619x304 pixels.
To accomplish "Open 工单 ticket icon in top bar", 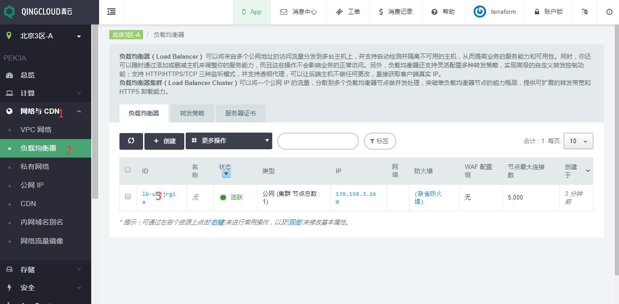I will (339, 12).
